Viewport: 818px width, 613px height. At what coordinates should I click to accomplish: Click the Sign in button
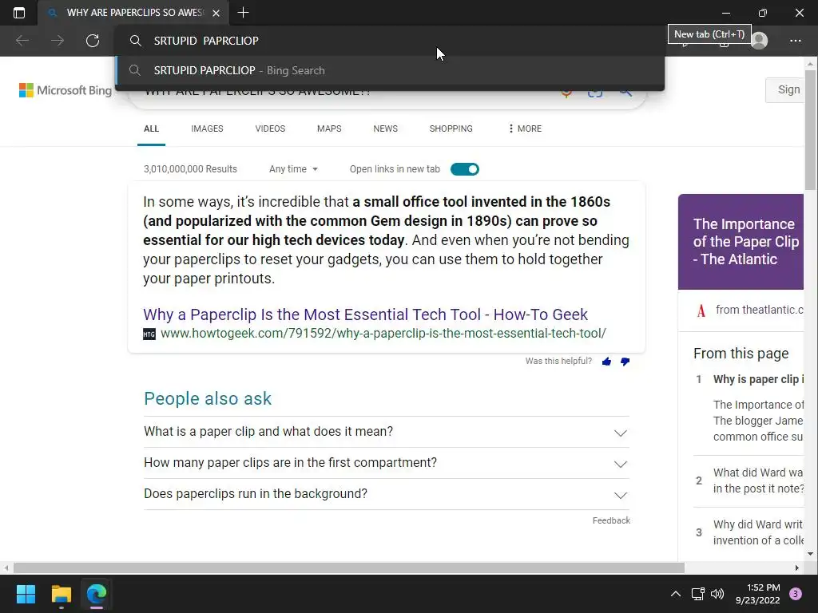[x=785, y=89]
